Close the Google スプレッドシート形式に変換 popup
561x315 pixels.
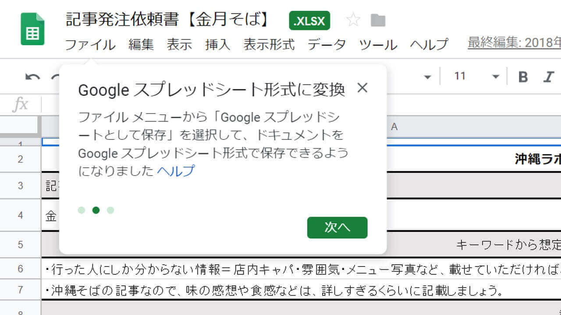click(362, 88)
